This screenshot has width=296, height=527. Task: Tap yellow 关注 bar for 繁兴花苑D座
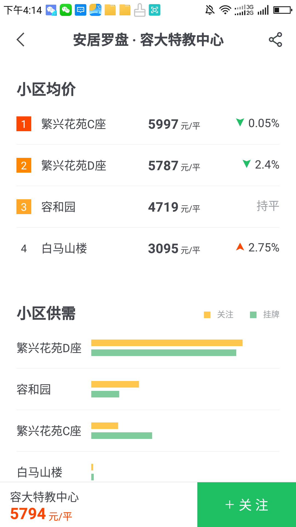[167, 343]
